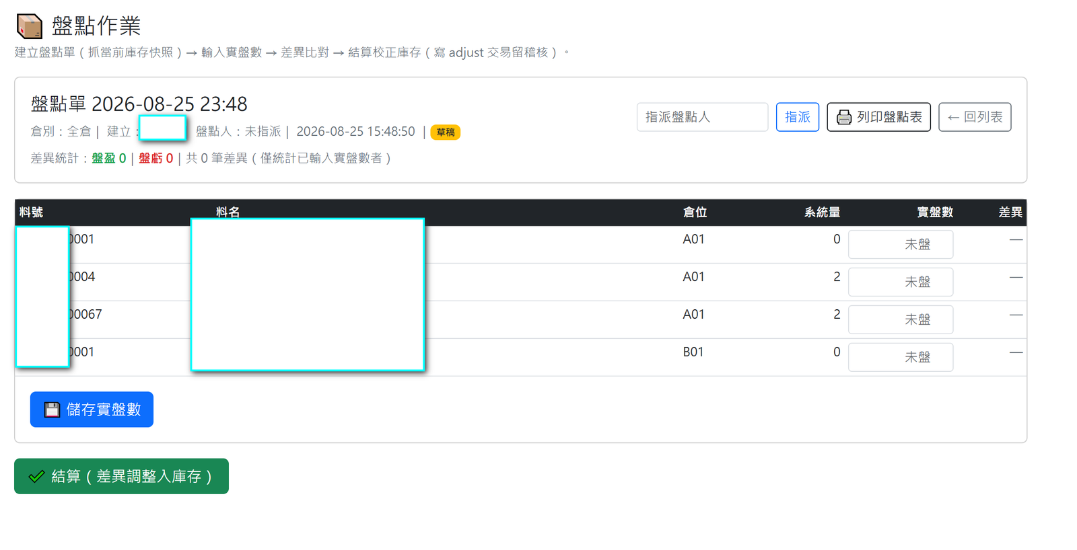
Task: Click the 盤盈 0 statistic
Action: (x=109, y=159)
